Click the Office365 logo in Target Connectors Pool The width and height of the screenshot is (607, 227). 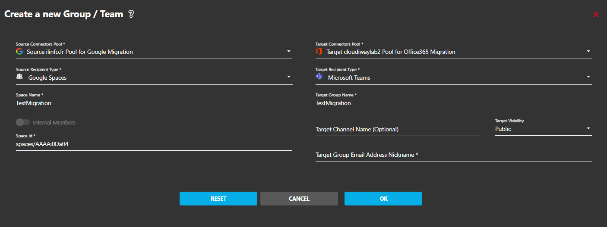click(x=319, y=52)
